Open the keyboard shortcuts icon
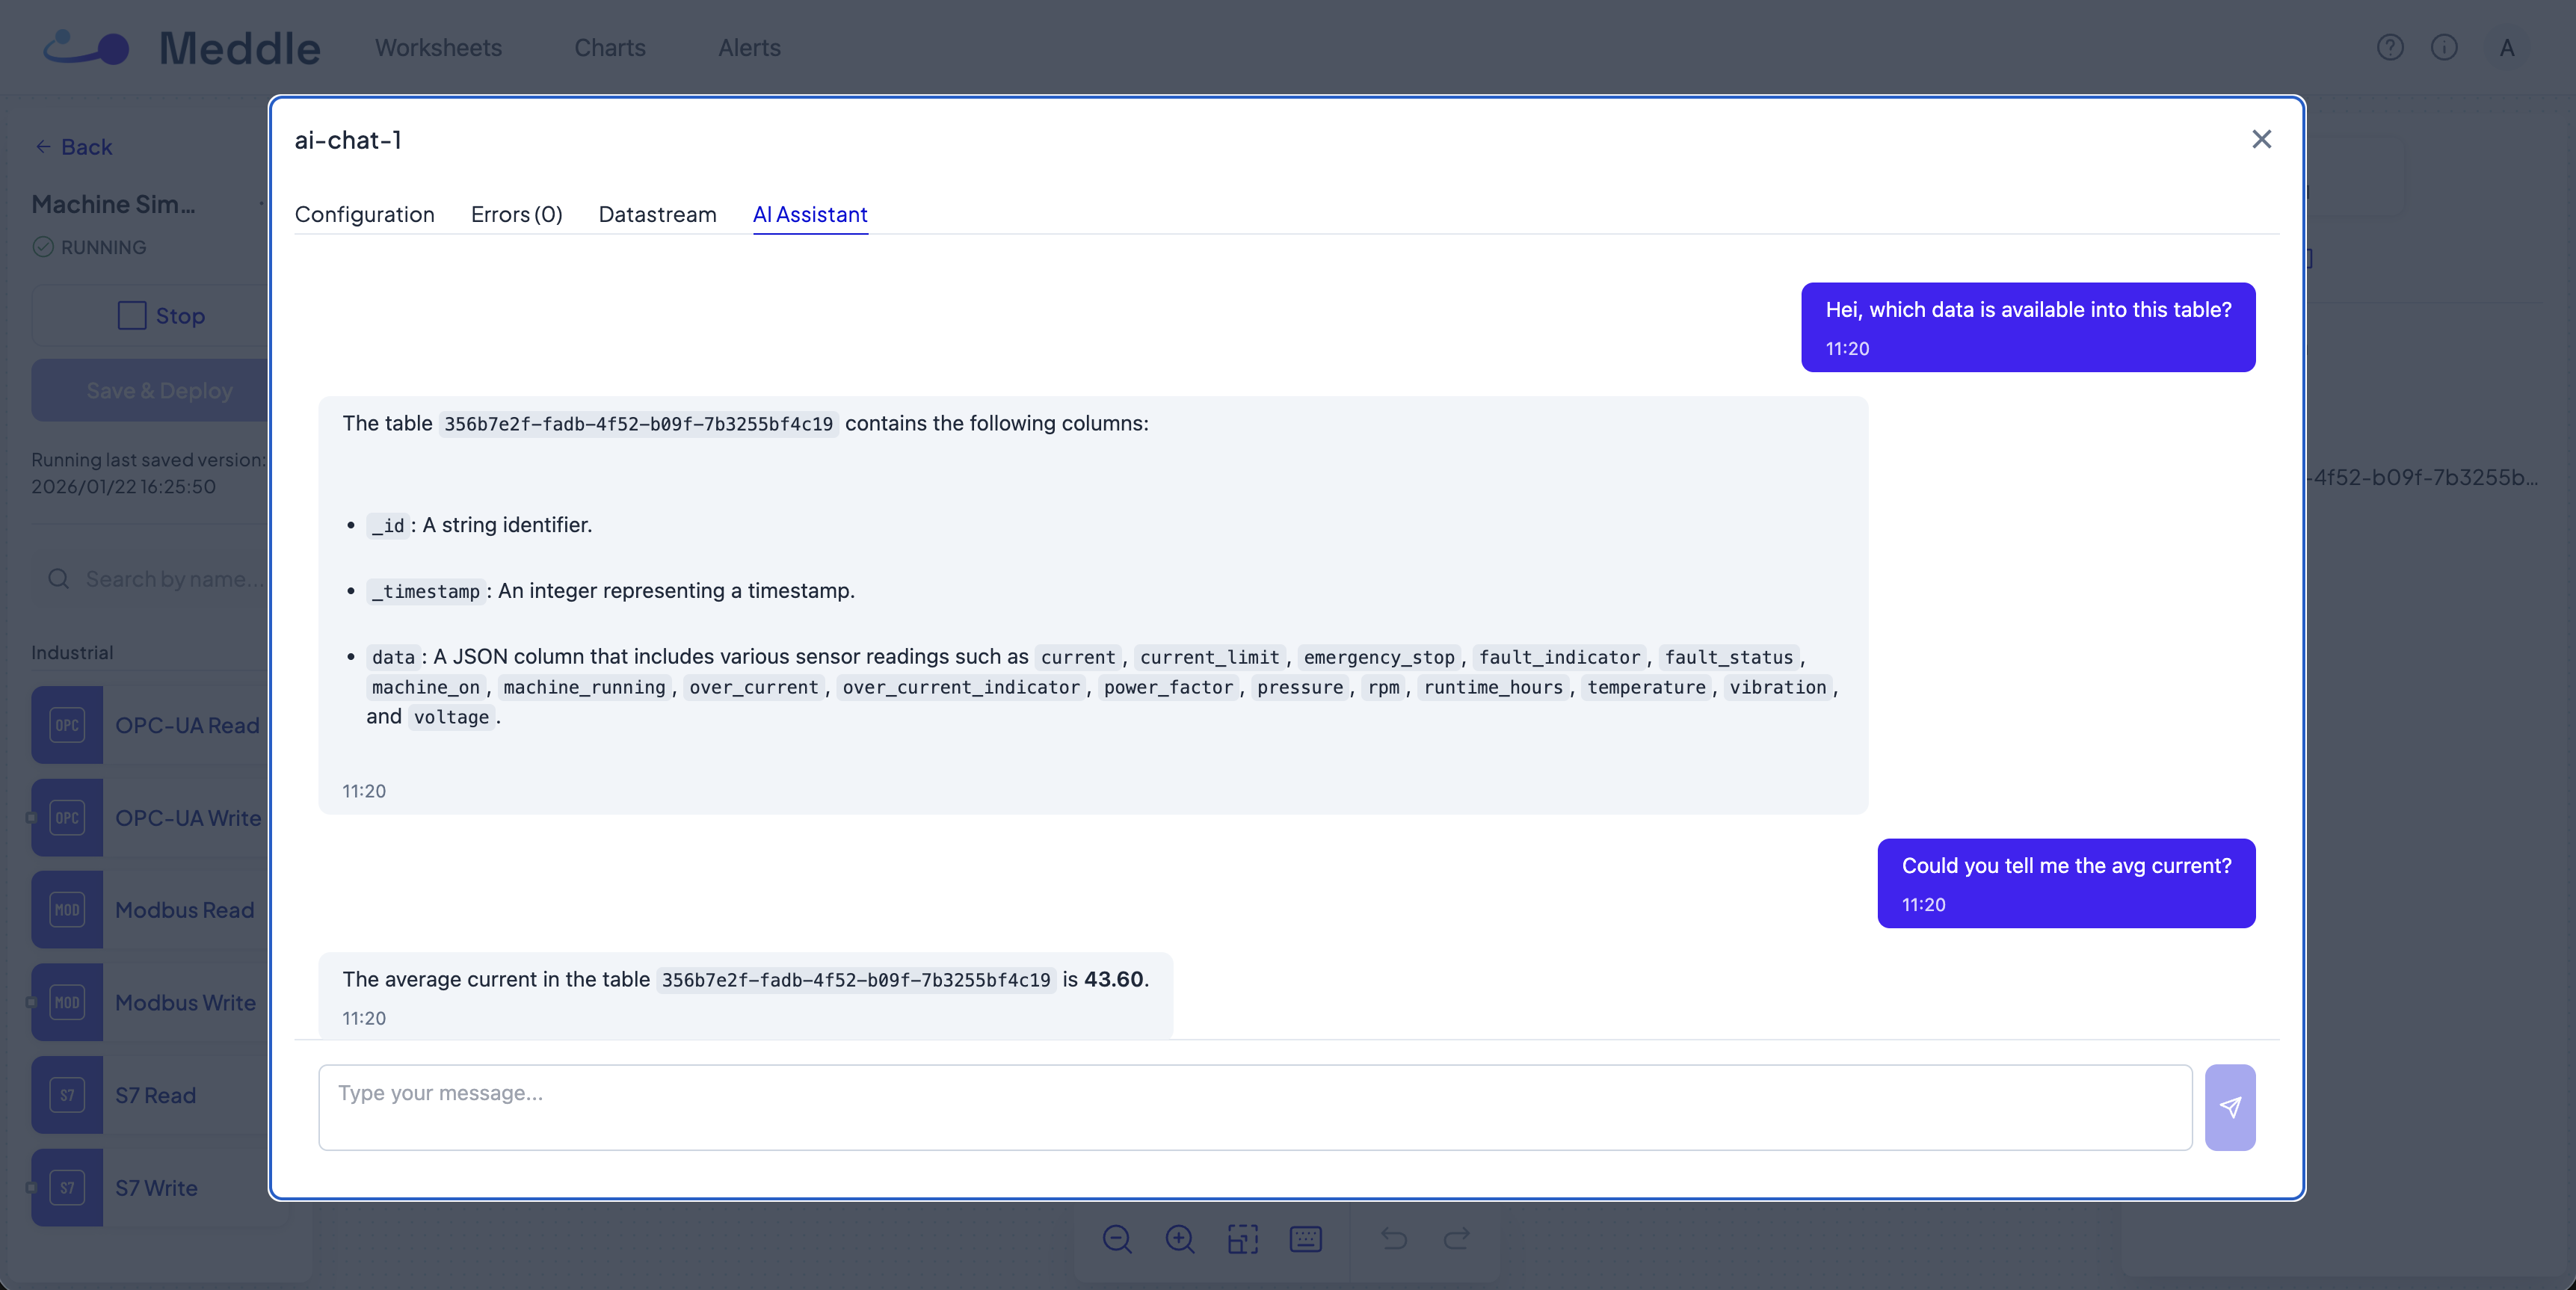 click(x=1305, y=1239)
